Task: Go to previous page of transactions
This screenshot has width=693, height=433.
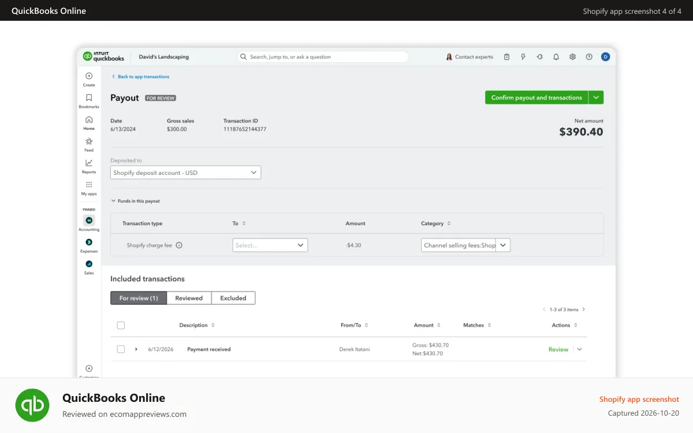Action: (544, 309)
